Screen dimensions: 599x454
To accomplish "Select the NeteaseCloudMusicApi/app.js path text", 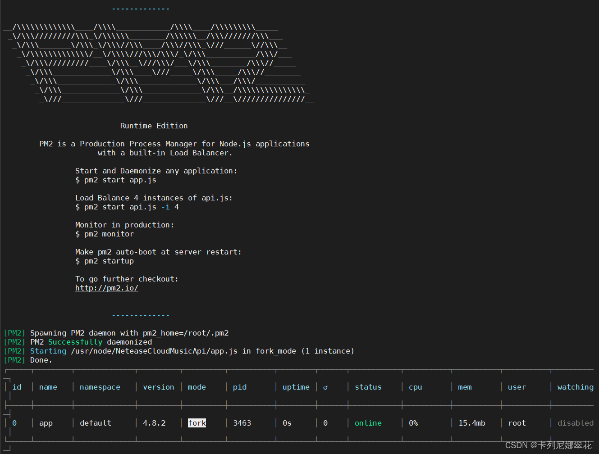I will [x=154, y=351].
